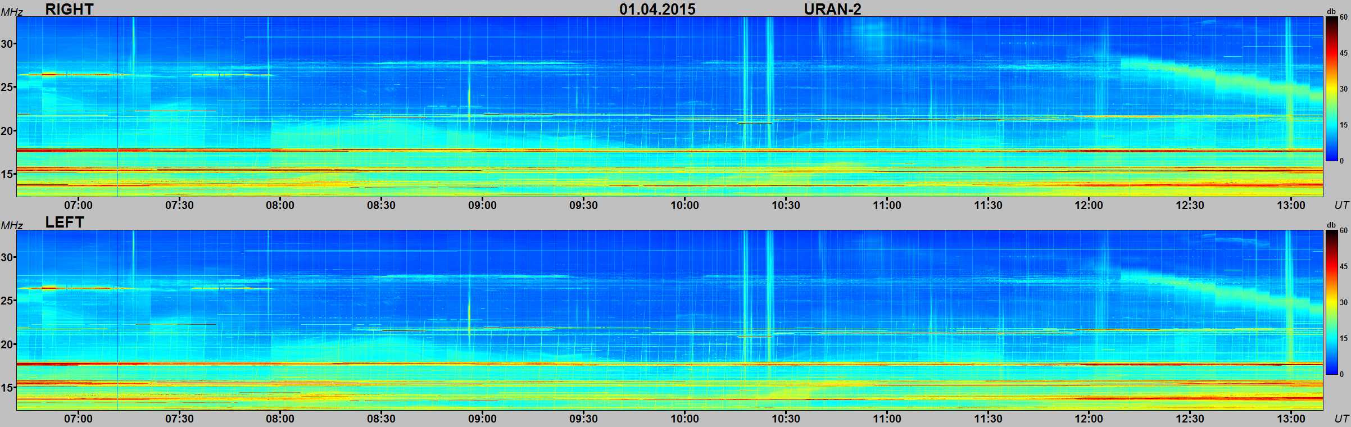1351x427 pixels.
Task: Click the 60 value on top color scale
Action: (x=1344, y=17)
